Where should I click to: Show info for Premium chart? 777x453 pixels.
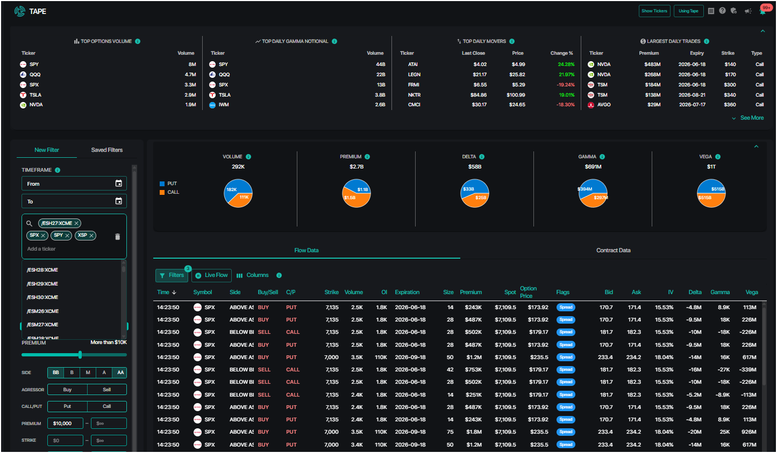(367, 157)
